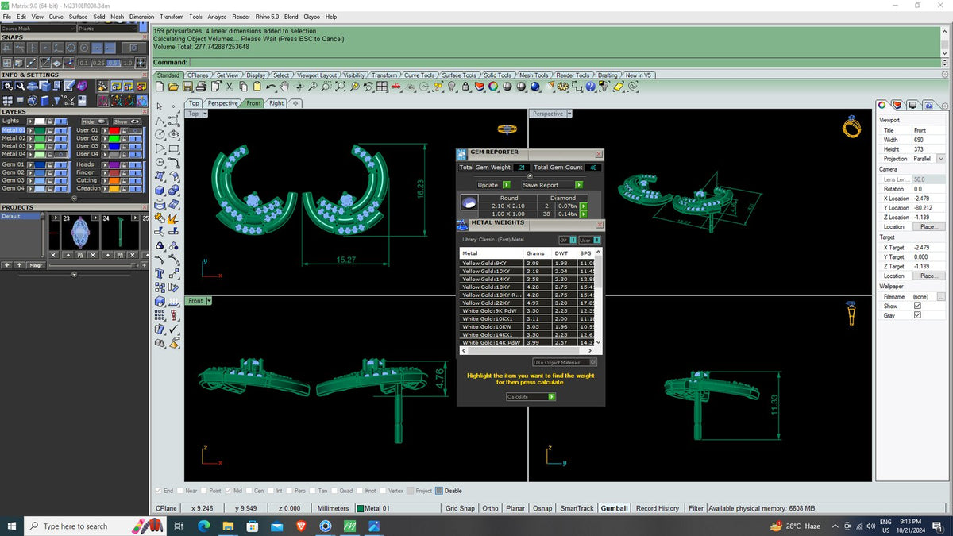The height and width of the screenshot is (536, 953).
Task: Open the Front viewport title dropdown arrow
Action: tap(210, 301)
